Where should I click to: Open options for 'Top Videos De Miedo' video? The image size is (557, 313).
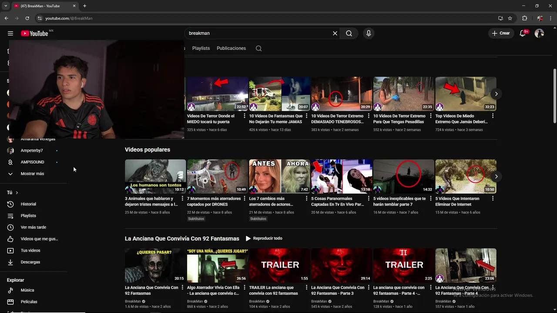click(493, 116)
